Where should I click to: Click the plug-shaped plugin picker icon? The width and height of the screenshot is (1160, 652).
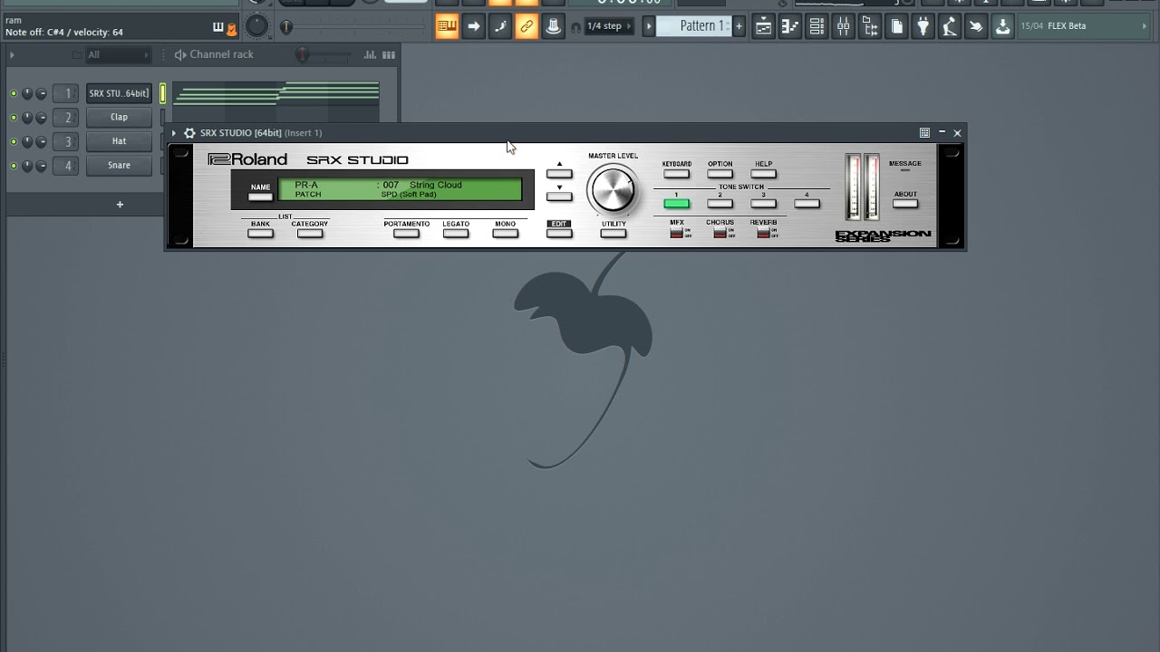[x=923, y=26]
